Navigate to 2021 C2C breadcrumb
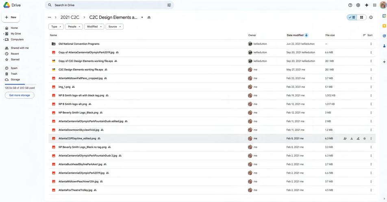Image resolution: width=387 pixels, height=202 pixels. click(x=70, y=17)
